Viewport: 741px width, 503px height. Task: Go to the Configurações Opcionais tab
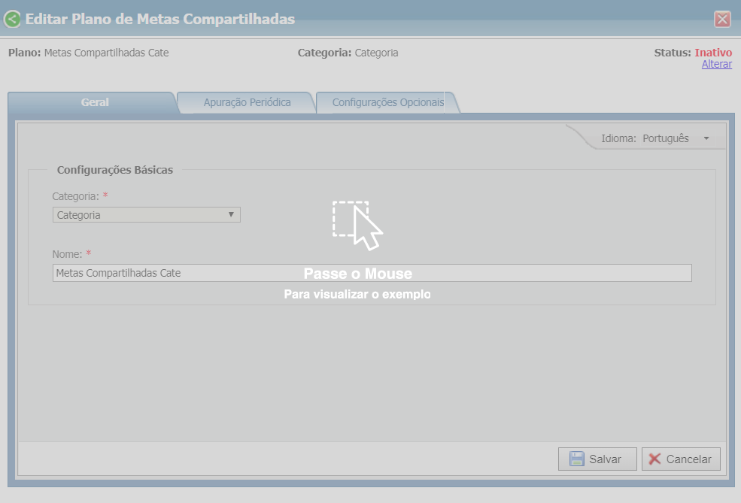[x=387, y=102]
